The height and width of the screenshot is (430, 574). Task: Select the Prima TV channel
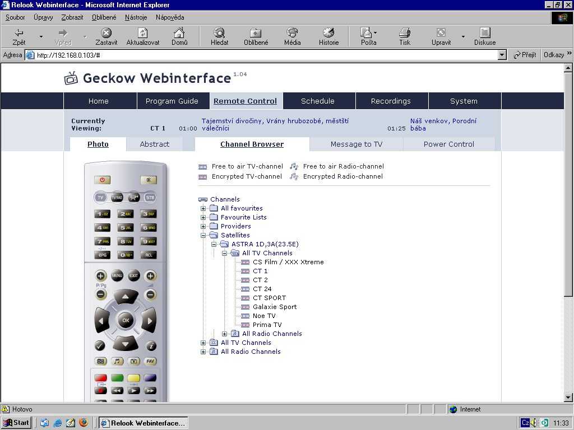(x=267, y=325)
